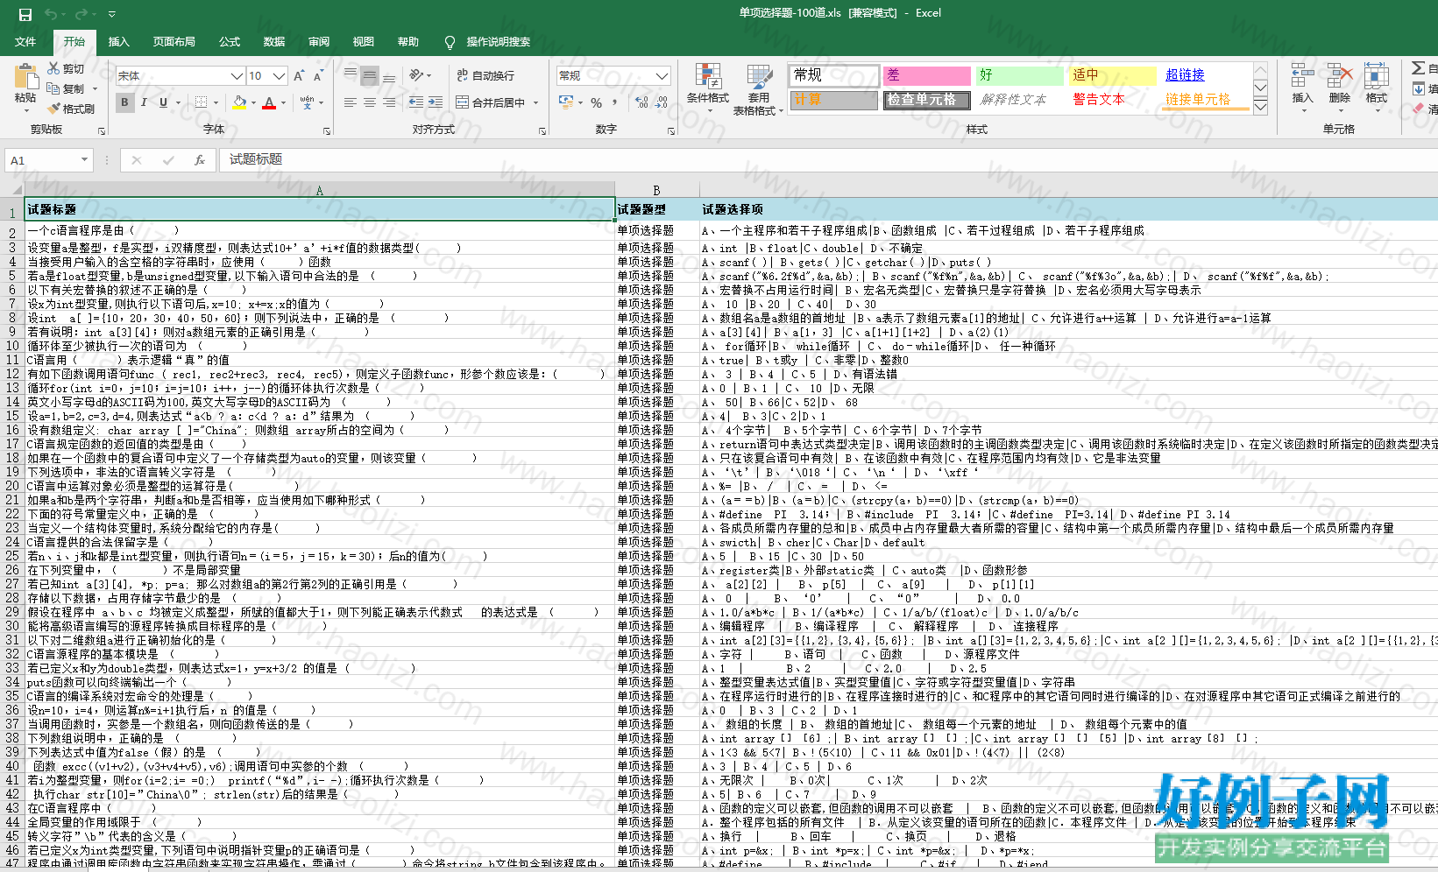
Task: Open the Name Box dropdown next to A1
Action: 84,160
